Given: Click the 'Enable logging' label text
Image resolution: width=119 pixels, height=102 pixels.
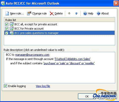Looking at the screenshot, I should [x=17, y=86].
